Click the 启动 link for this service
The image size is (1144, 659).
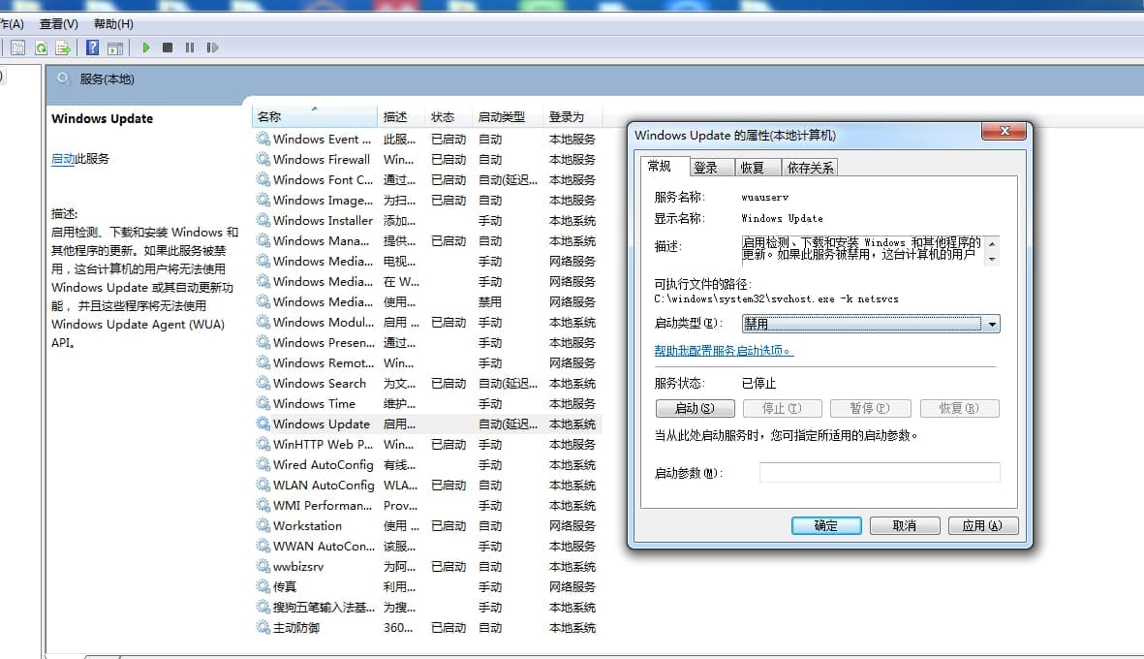[63, 158]
